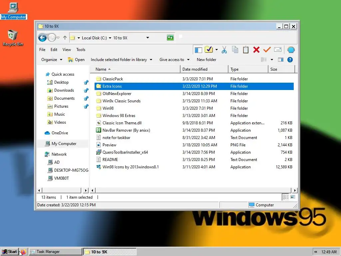Viewport: 341px width, 256px height.
Task: Sort by Date modified column
Action: (x=204, y=69)
